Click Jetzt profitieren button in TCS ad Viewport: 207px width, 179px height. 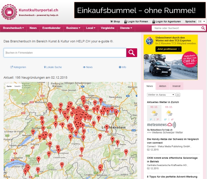[x=168, y=49]
